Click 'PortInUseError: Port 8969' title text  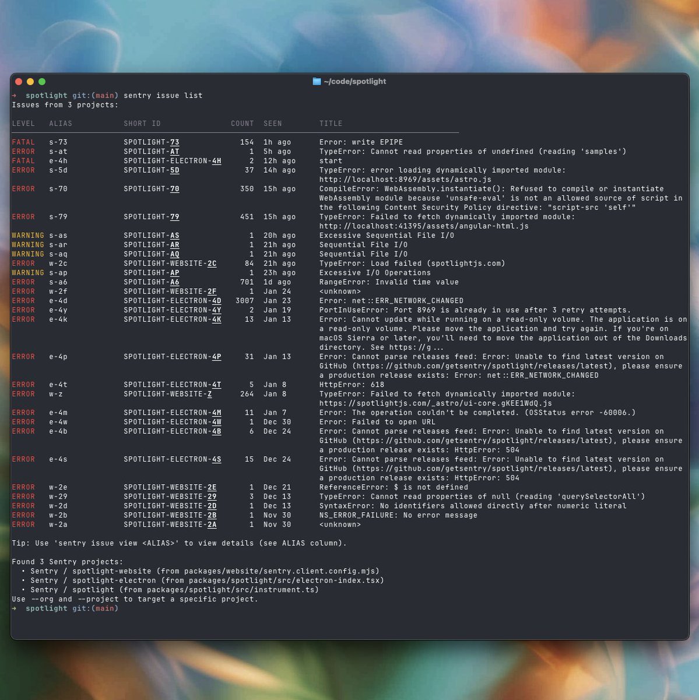point(476,310)
